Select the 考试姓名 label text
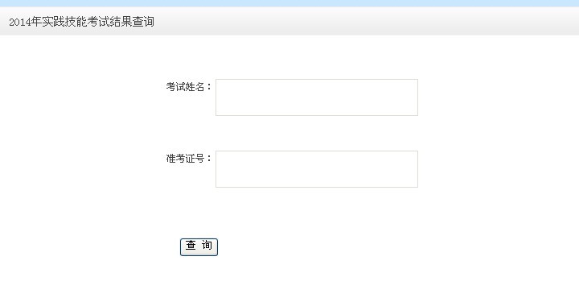The height and width of the screenshot is (298, 579). [x=185, y=87]
